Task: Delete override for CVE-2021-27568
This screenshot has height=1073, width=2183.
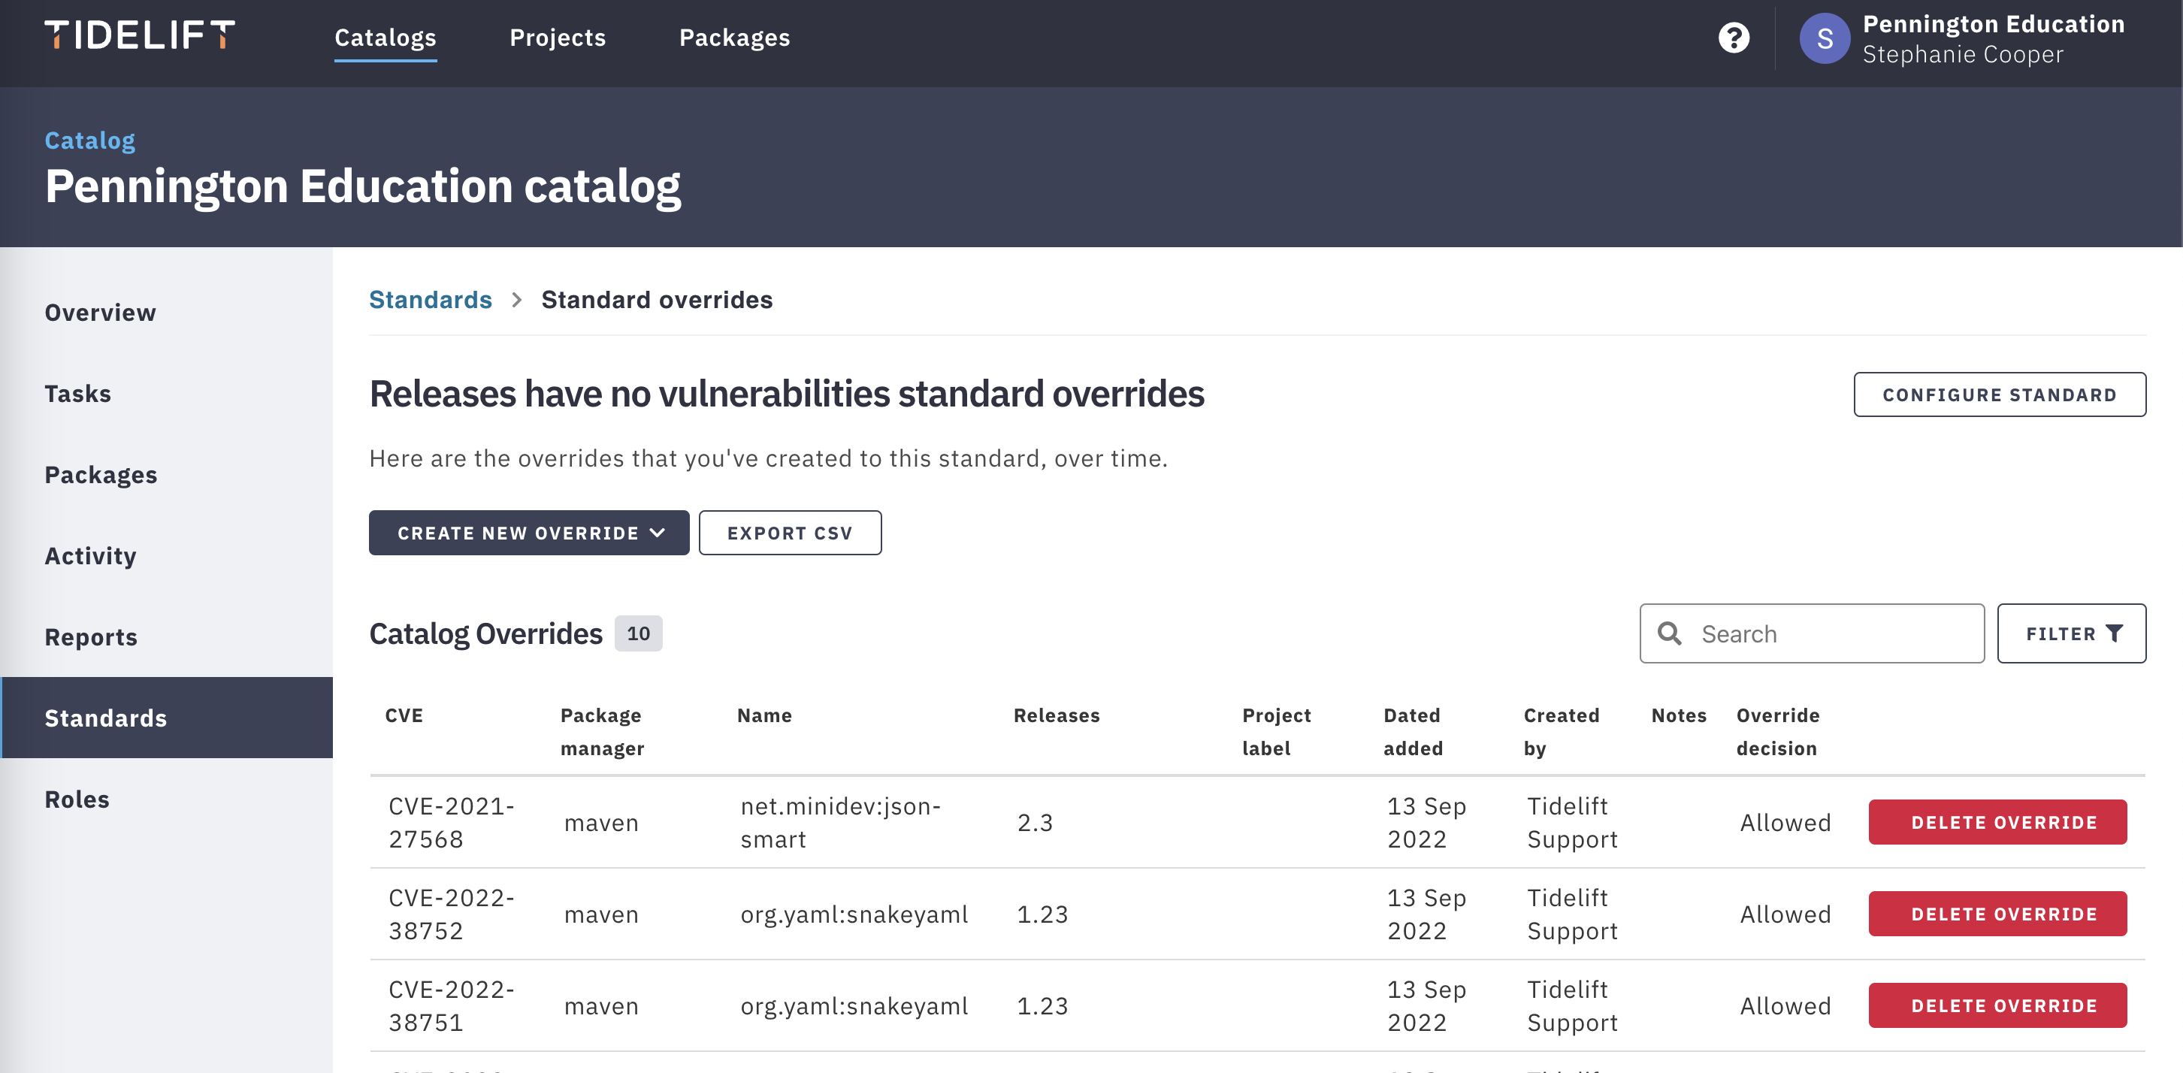Action: pos(1997,821)
